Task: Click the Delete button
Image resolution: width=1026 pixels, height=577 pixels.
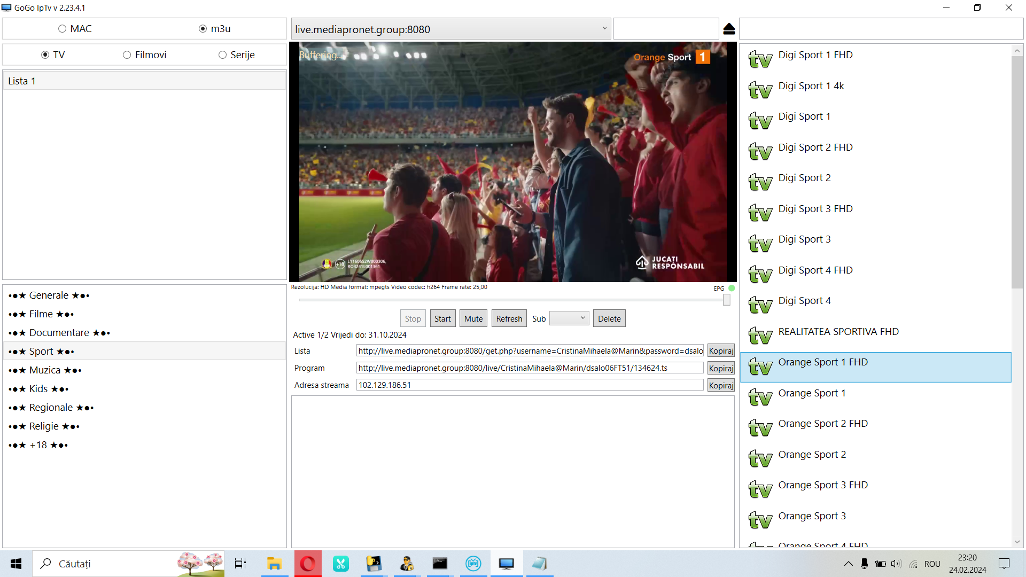Action: [609, 318]
